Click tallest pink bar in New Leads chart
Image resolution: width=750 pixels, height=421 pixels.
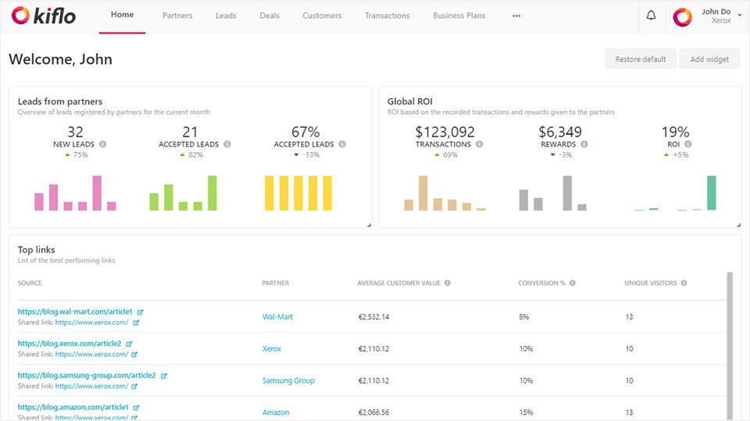point(97,193)
